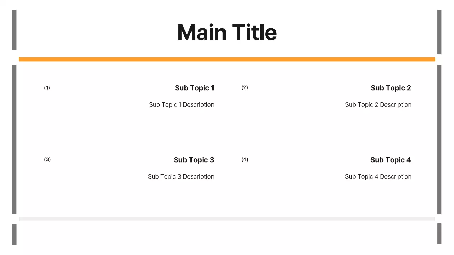This screenshot has width=454, height=255.
Task: Select the gray vertical bar right of title
Action: pyautogui.click(x=439, y=32)
